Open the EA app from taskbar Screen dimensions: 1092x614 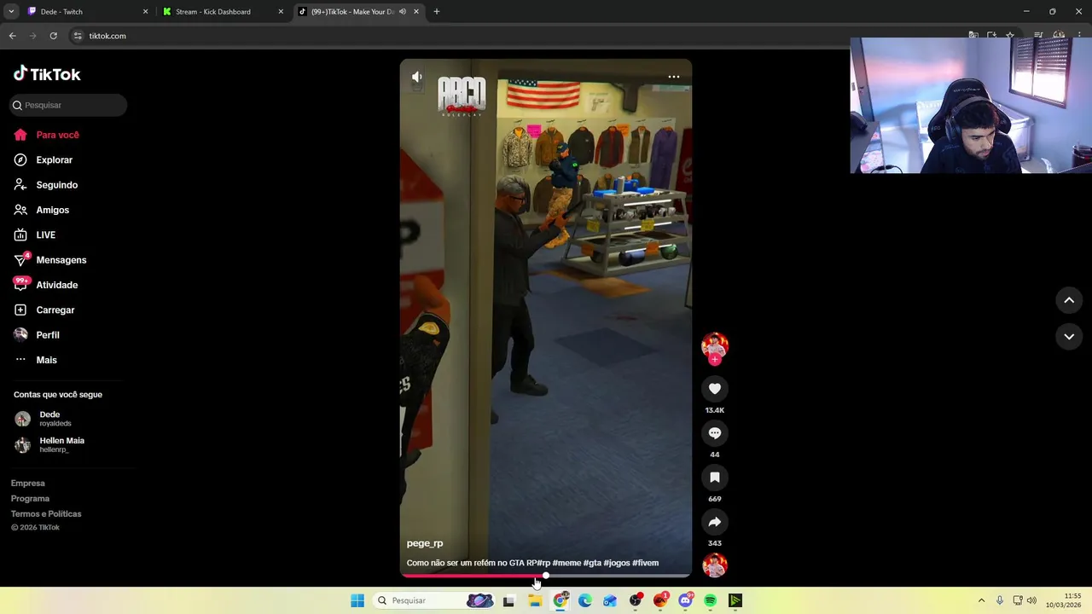pos(660,600)
